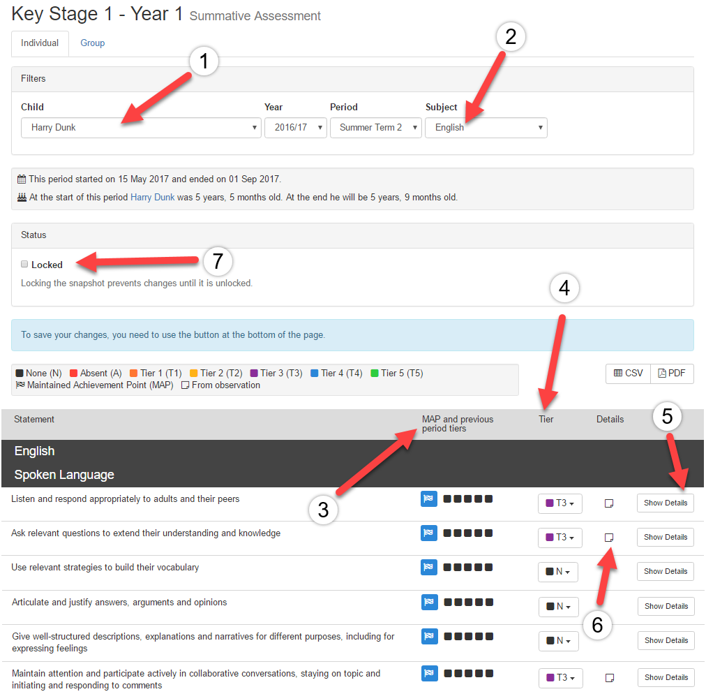Image resolution: width=706 pixels, height=694 pixels.
Task: Click statement Listen and respond appropriately to adults
Action: coord(126,499)
